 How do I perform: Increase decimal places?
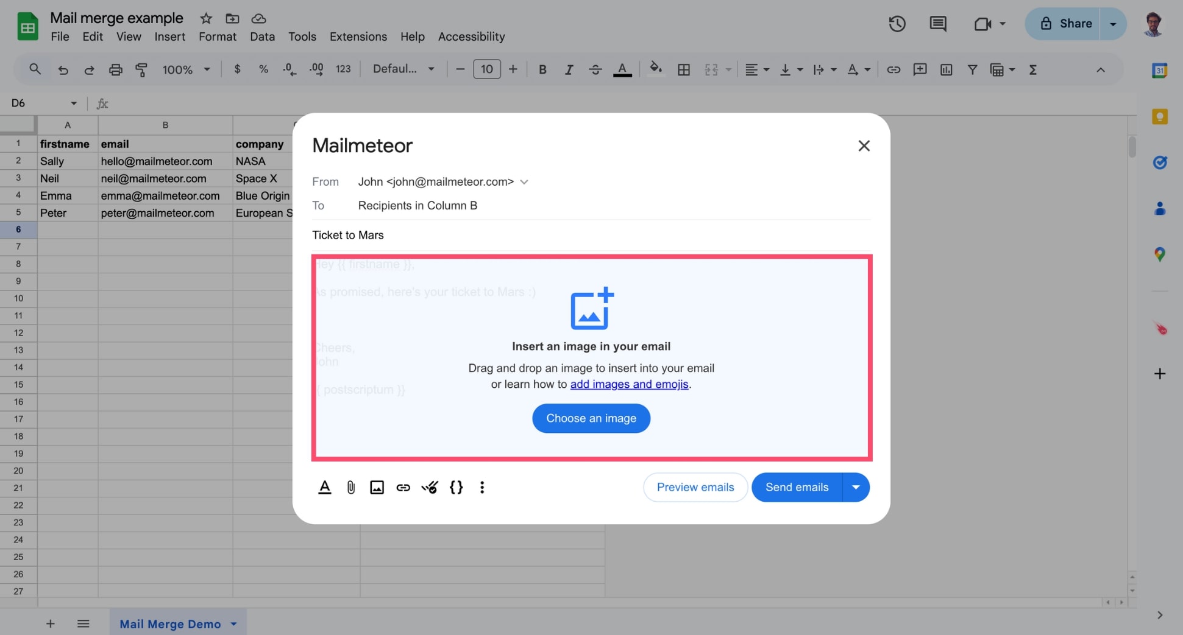[316, 69]
